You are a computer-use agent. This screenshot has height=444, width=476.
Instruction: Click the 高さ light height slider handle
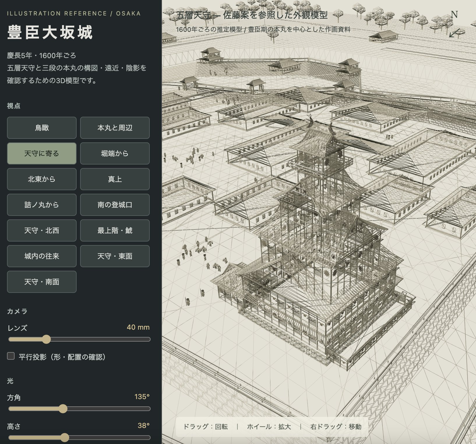click(x=65, y=438)
